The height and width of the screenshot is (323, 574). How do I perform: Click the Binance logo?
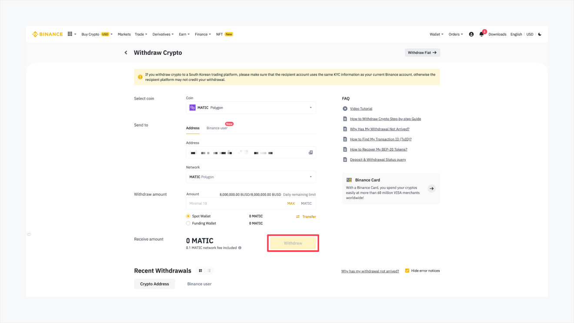pyautogui.click(x=47, y=34)
